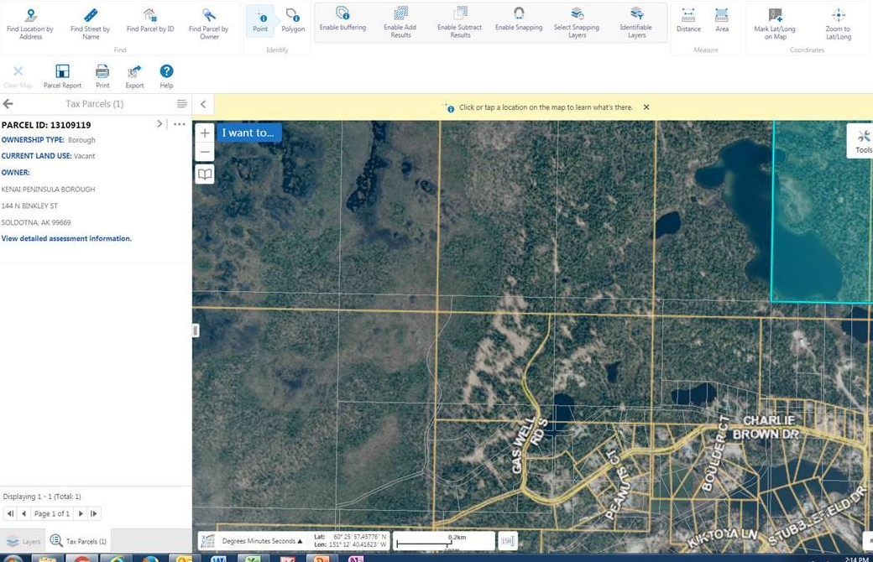Screen dimensions: 873x562
Task: Open the OneNote icon in the taskbar
Action: click(x=356, y=558)
